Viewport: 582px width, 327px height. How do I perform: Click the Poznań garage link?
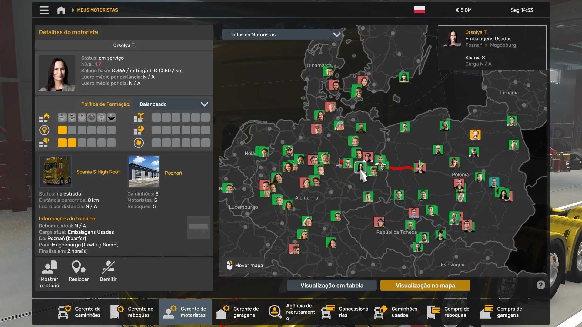tap(173, 173)
